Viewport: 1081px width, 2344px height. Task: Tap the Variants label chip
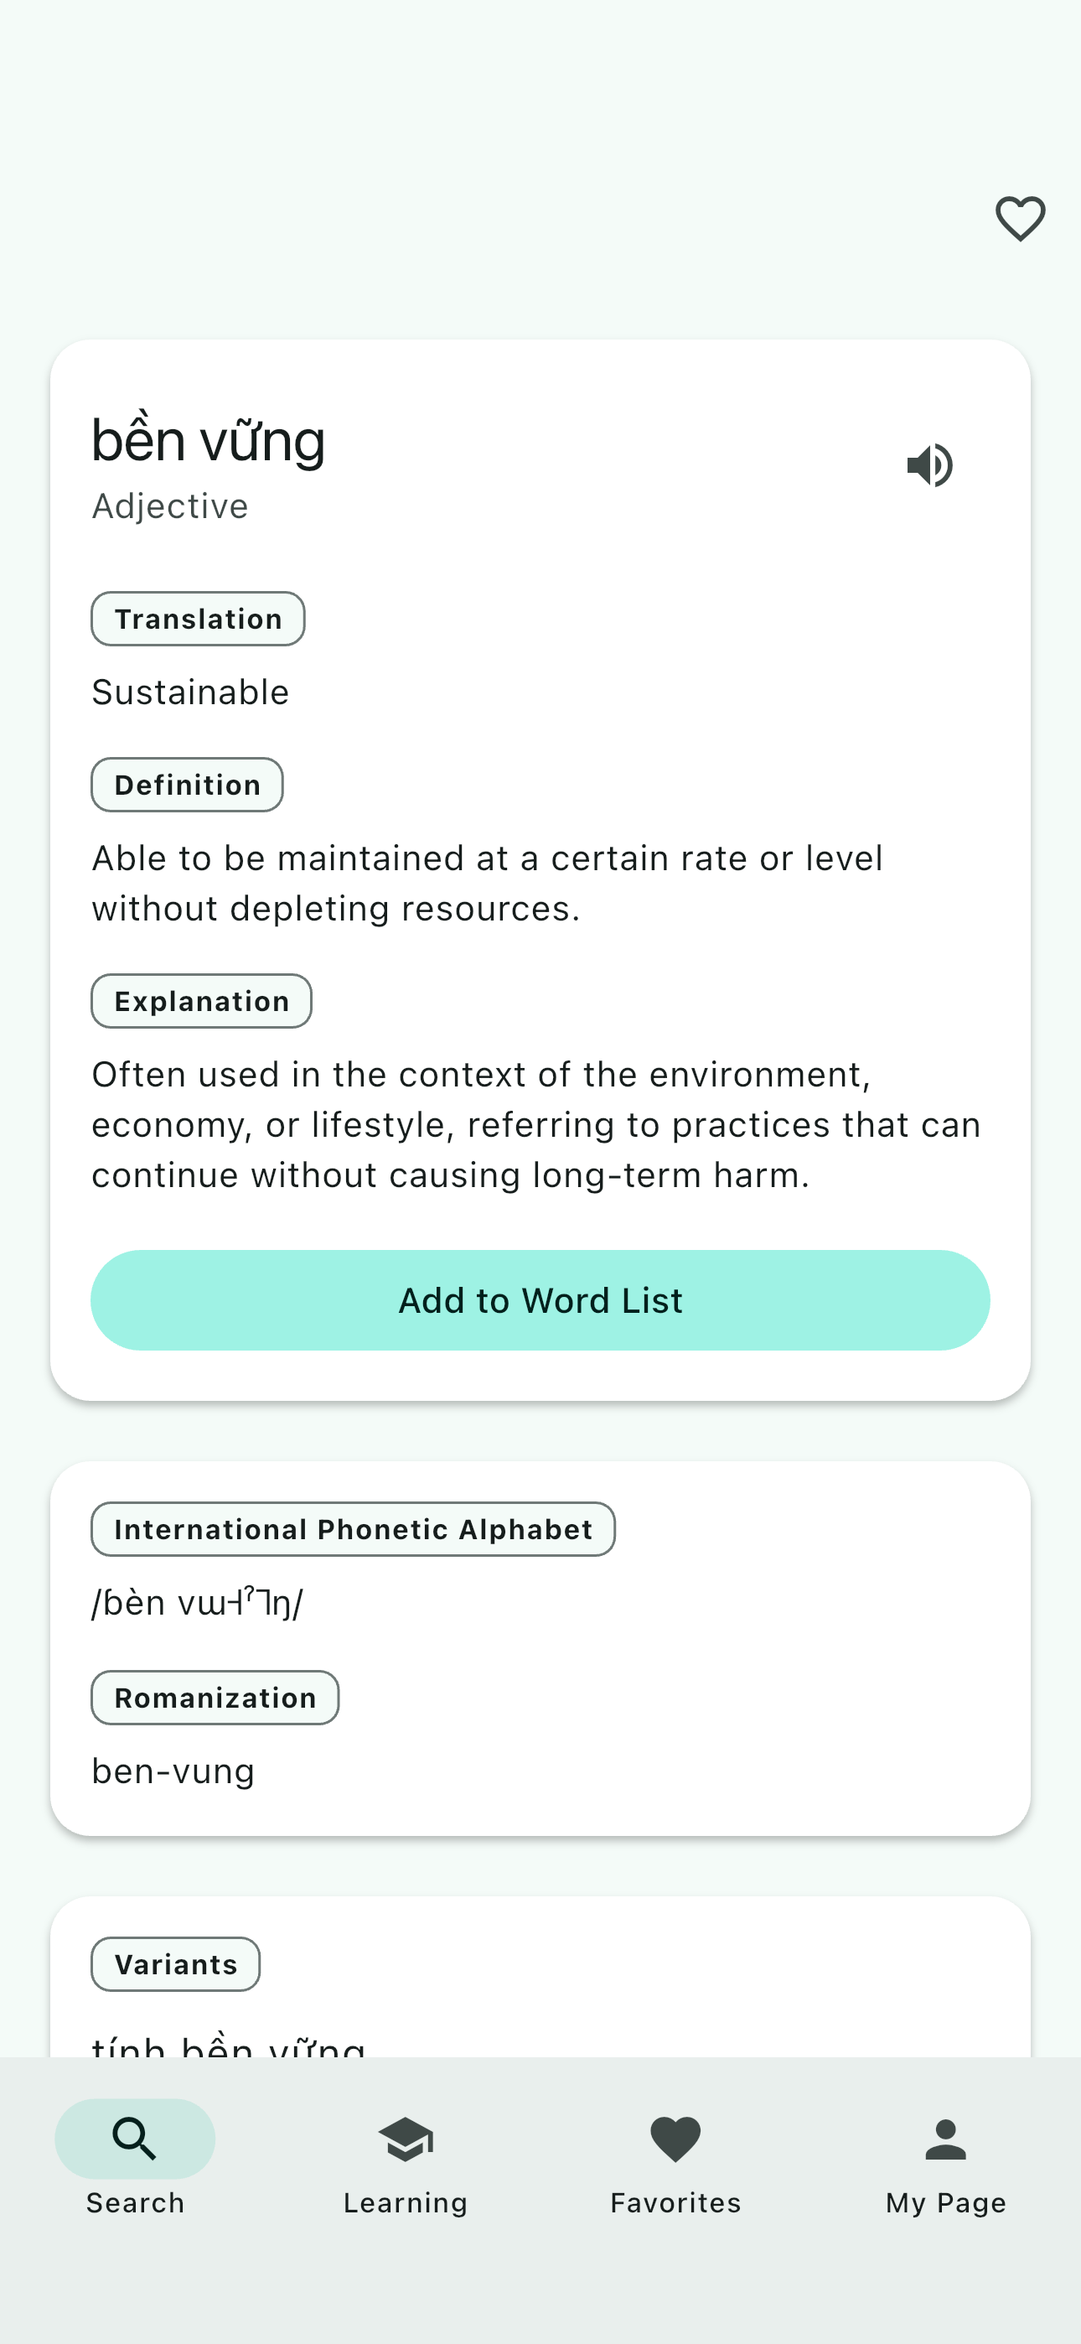pyautogui.click(x=176, y=1963)
